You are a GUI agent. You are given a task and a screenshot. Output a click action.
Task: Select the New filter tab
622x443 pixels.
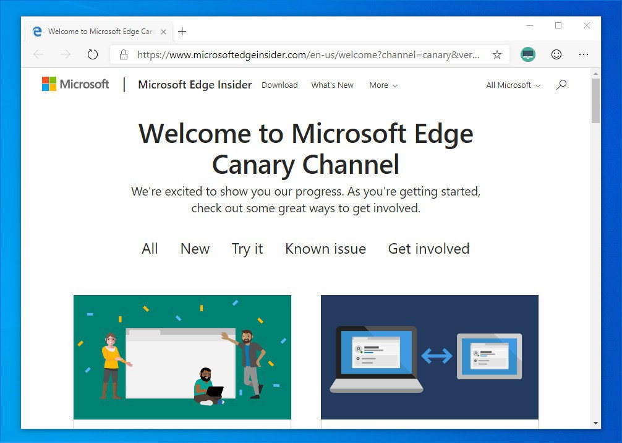(x=195, y=249)
